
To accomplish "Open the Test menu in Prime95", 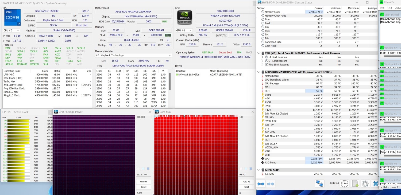I will pyautogui.click(x=382, y=8).
